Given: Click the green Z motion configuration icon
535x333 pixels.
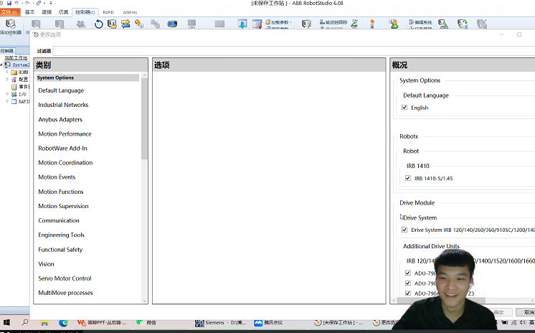Looking at the screenshot, I should [x=354, y=24].
